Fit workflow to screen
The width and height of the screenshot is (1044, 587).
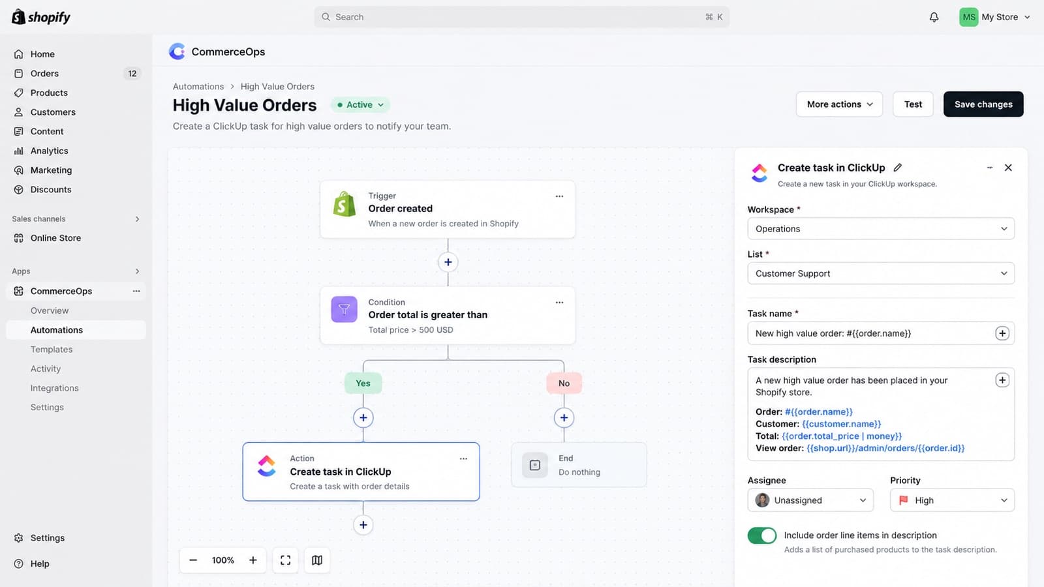[x=285, y=560]
